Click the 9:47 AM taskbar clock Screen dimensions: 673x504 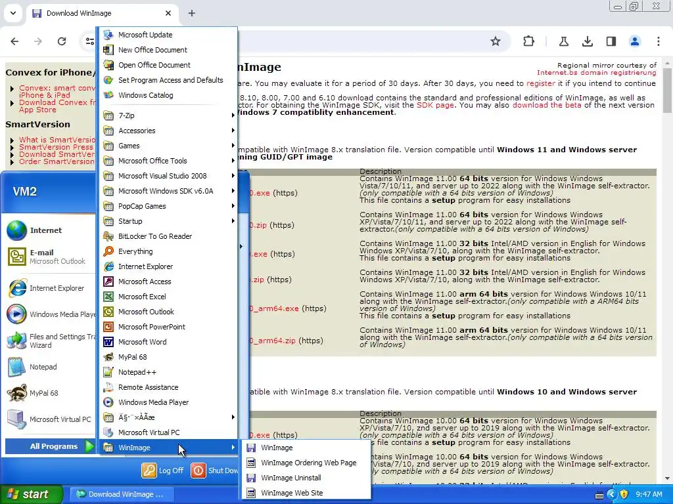[649, 494]
